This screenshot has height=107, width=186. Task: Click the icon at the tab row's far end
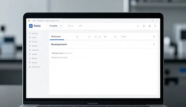point(154,37)
